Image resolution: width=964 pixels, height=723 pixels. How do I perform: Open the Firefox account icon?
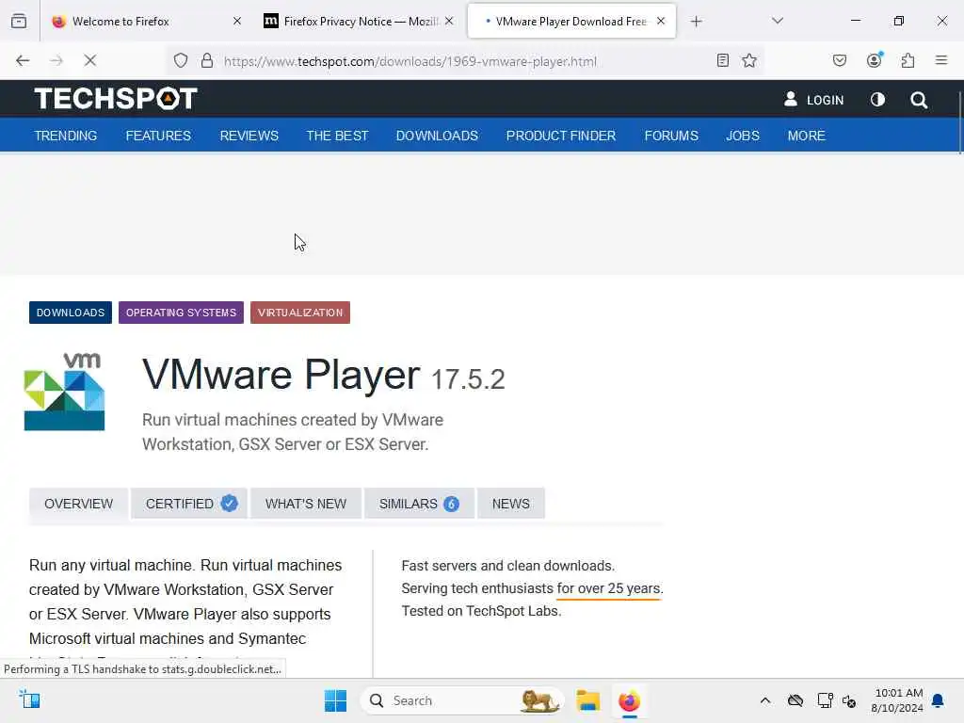click(x=875, y=60)
